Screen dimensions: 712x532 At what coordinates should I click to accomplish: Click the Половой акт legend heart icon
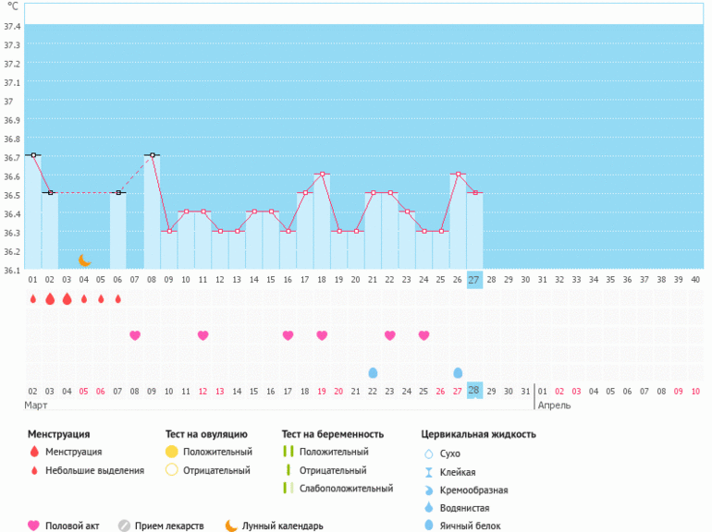pyautogui.click(x=34, y=526)
